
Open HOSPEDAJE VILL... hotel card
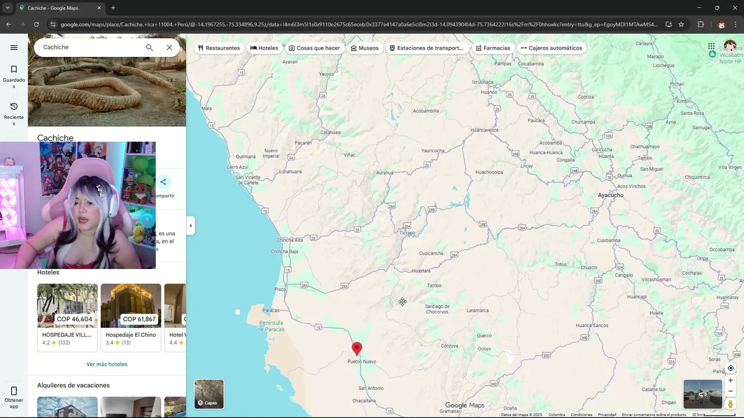point(67,318)
